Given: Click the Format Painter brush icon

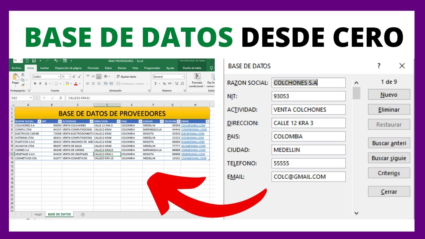Looking at the screenshot, I should click(23, 85).
